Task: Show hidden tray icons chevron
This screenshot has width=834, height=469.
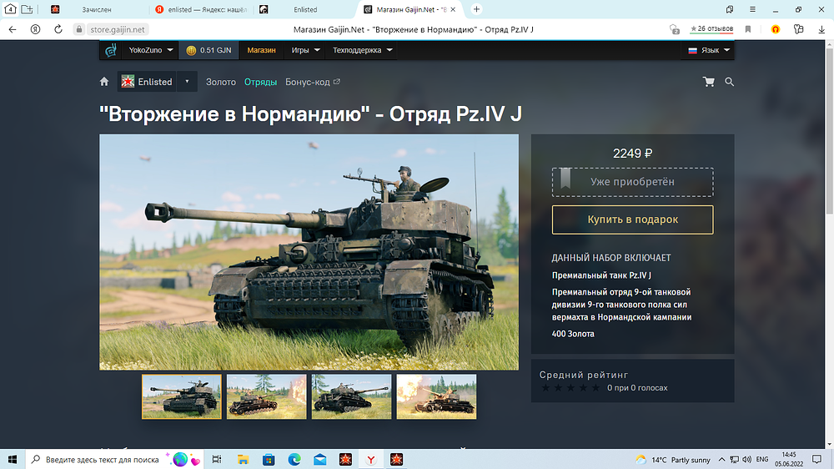Action: pyautogui.click(x=721, y=460)
